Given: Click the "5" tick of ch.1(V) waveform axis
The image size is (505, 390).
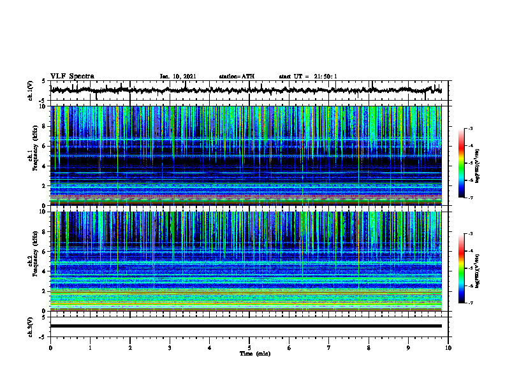Looking at the screenshot, I should point(43,82).
